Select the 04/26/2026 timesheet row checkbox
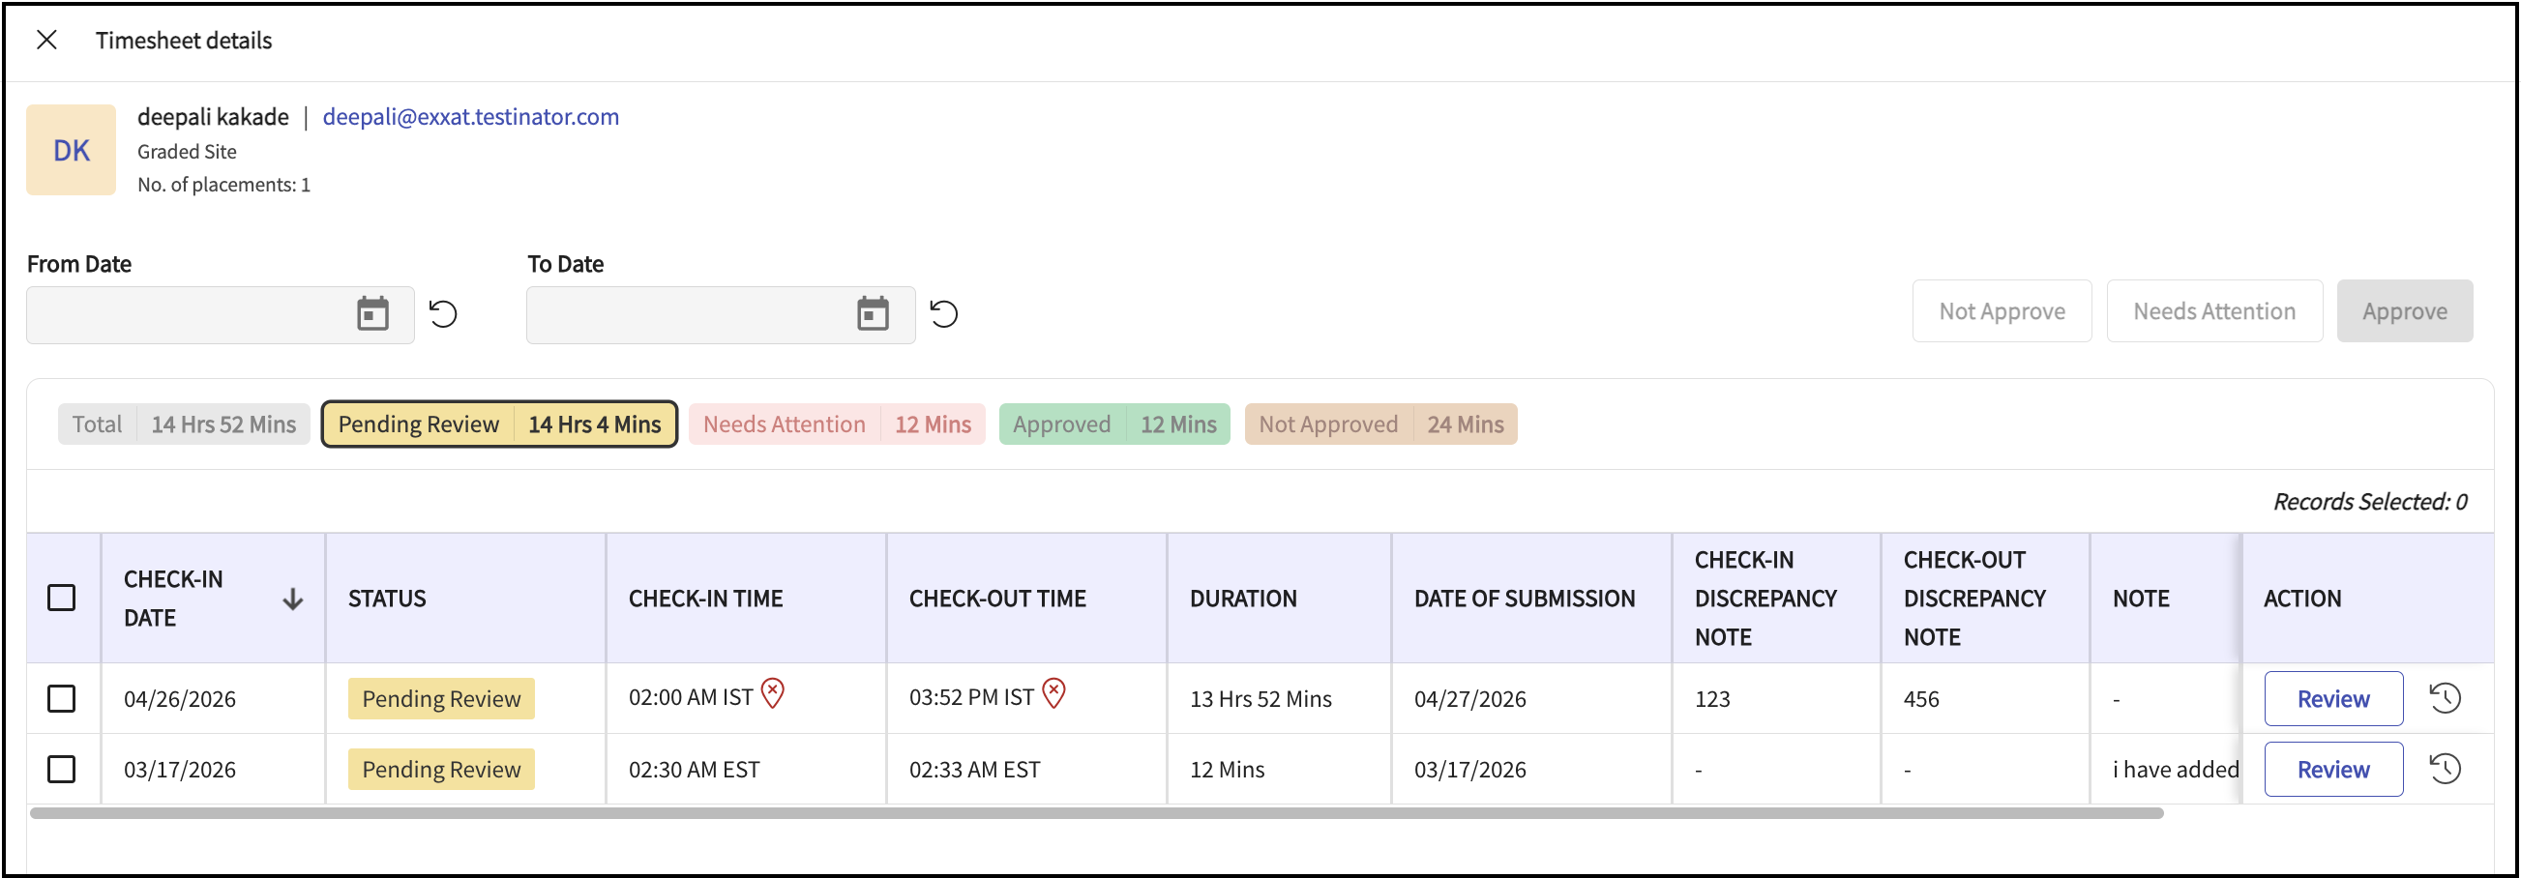The width and height of the screenshot is (2521, 878). coord(62,698)
